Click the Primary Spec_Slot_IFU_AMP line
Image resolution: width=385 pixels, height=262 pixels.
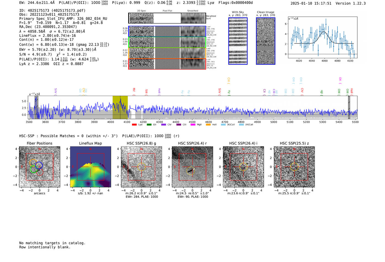(63, 19)
